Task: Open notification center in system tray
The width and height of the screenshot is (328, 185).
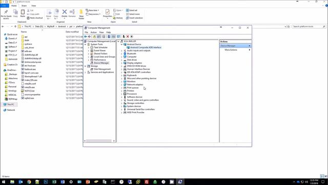Action: tap(323, 182)
